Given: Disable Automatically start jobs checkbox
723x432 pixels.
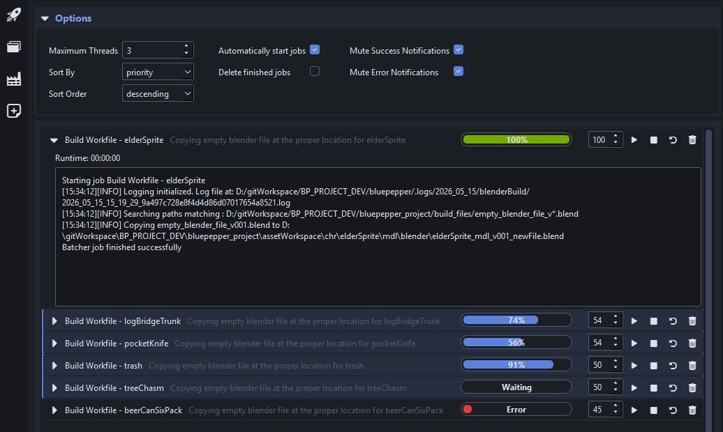Looking at the screenshot, I should 315,49.
